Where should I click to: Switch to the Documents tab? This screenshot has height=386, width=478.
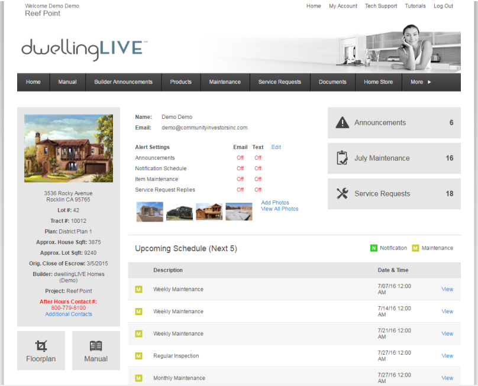click(x=332, y=82)
